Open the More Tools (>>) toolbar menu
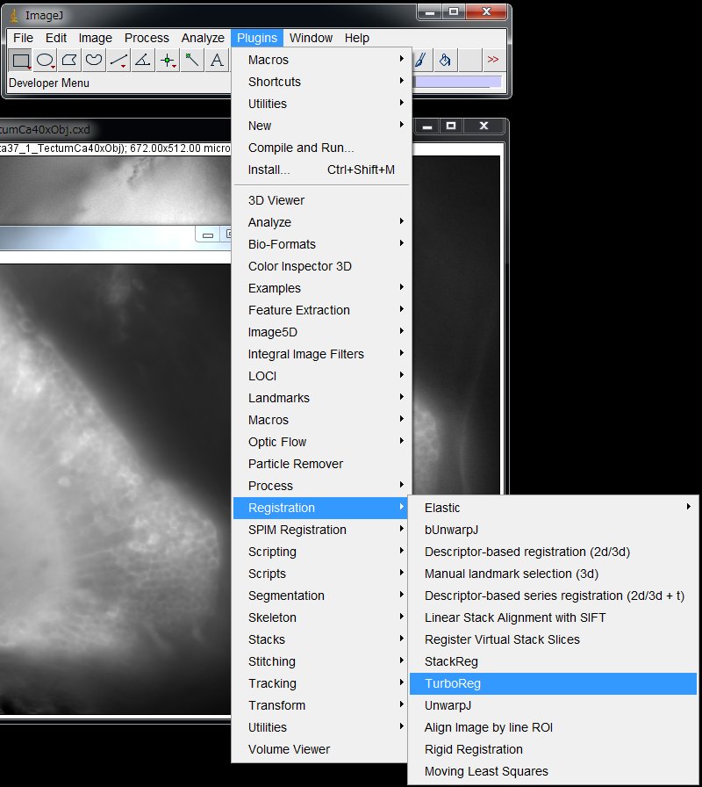 (x=493, y=61)
